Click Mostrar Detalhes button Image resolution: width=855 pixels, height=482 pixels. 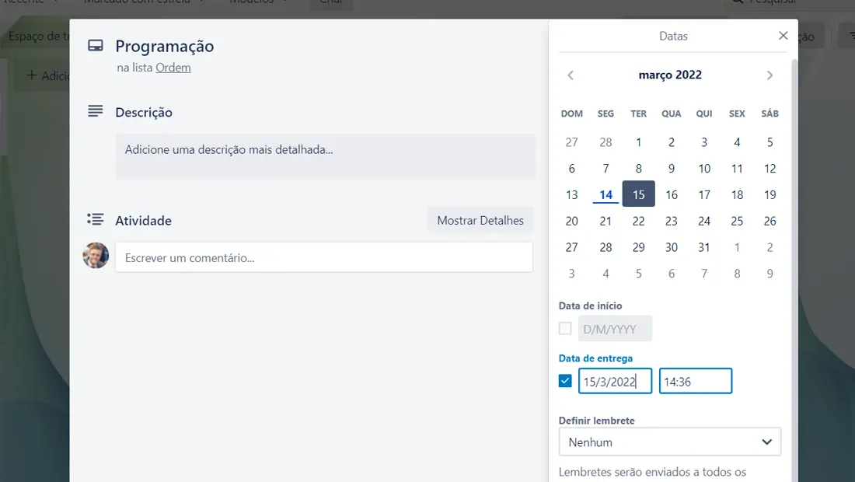point(480,220)
